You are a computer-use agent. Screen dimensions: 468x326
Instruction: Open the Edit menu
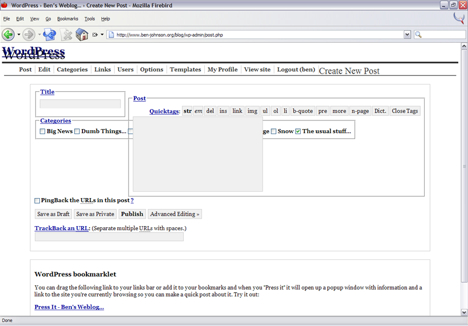(x=20, y=19)
